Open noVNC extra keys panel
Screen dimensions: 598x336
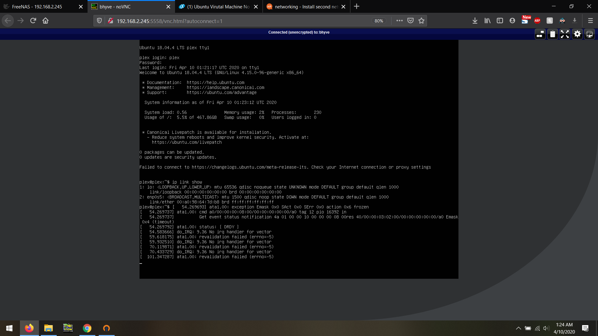(540, 34)
